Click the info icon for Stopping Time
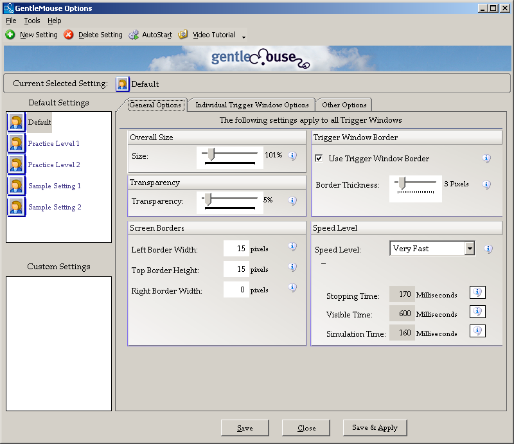Screen dimensions: 514x444 coord(477,292)
